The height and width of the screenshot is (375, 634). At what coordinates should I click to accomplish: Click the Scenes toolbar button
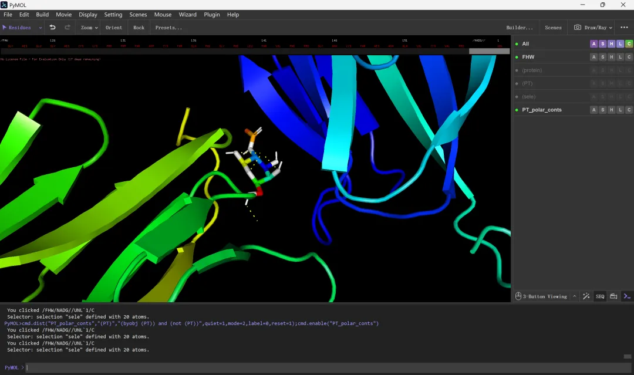(553, 28)
